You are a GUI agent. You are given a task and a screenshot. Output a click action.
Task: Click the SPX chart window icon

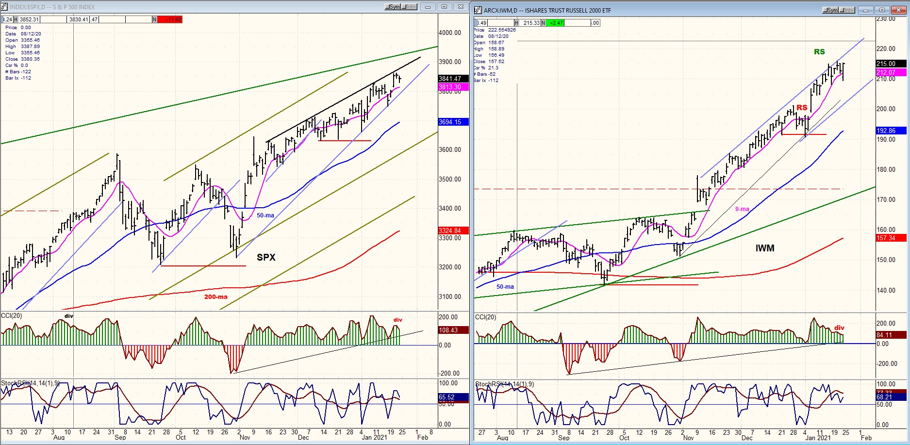tap(4, 7)
